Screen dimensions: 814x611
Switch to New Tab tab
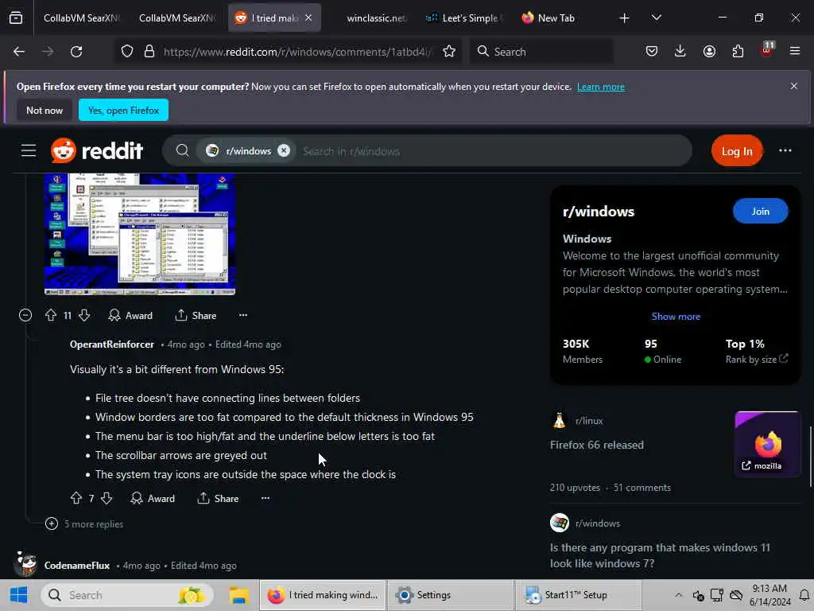coord(556,18)
